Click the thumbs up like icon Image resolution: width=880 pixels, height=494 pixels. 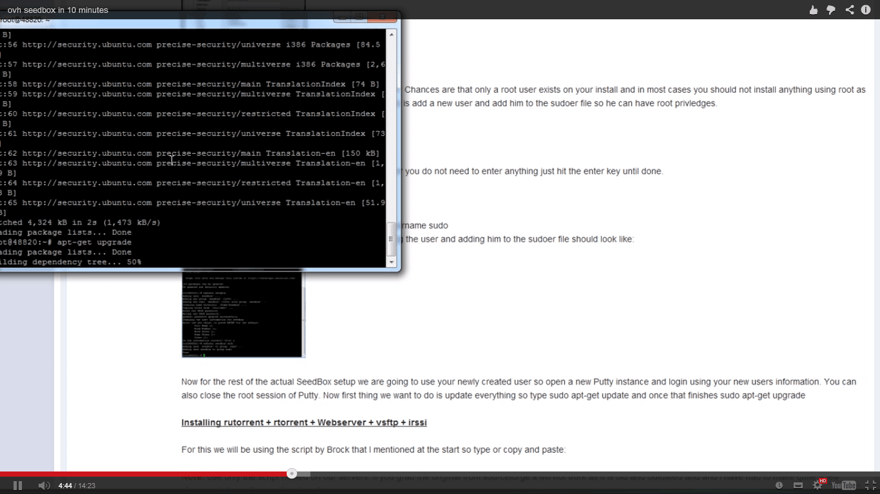[814, 10]
